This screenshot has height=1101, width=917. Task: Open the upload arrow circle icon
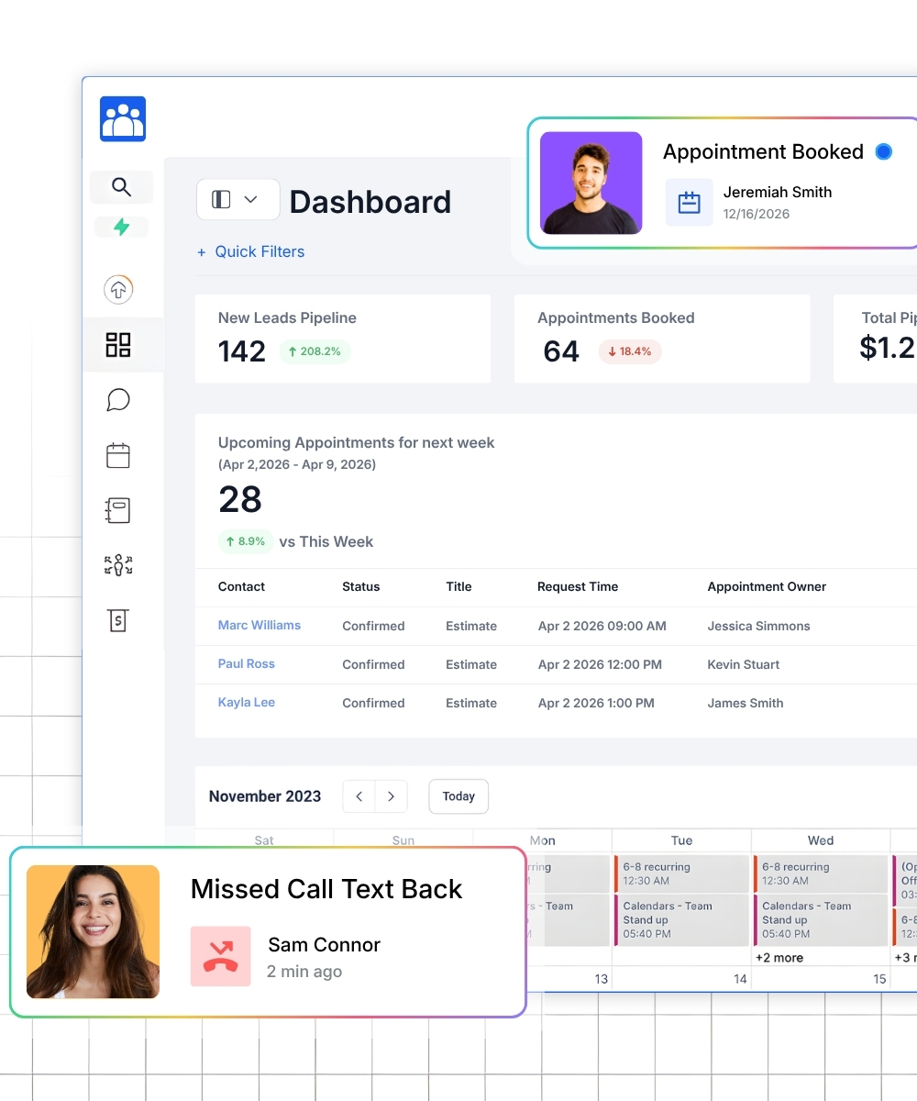point(118,290)
